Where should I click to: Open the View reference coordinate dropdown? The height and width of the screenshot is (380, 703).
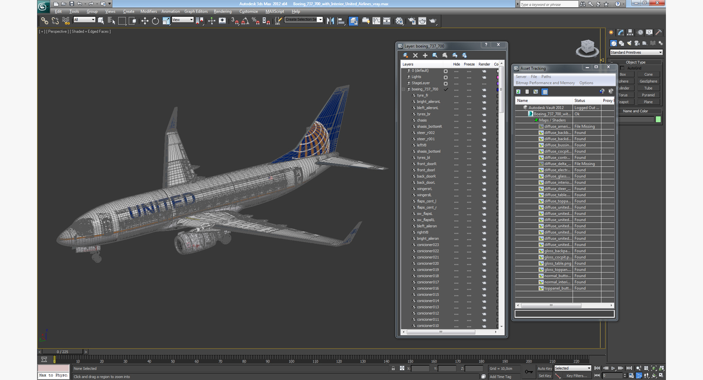pos(182,20)
